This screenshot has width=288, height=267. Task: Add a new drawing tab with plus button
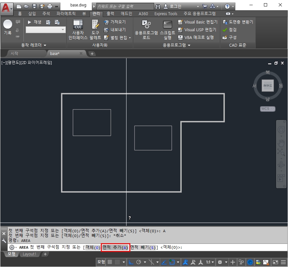point(92,54)
